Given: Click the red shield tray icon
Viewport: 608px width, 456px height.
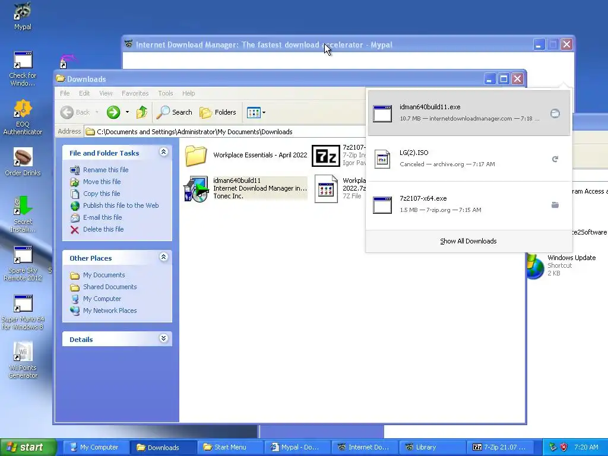Looking at the screenshot, I should coord(564,447).
